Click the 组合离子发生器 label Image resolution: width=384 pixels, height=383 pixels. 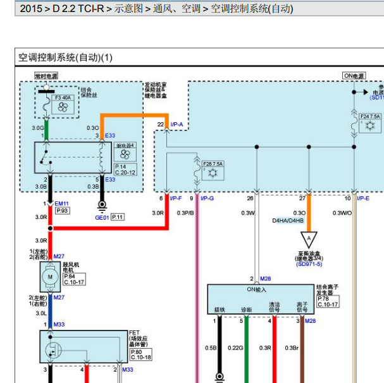327,290
